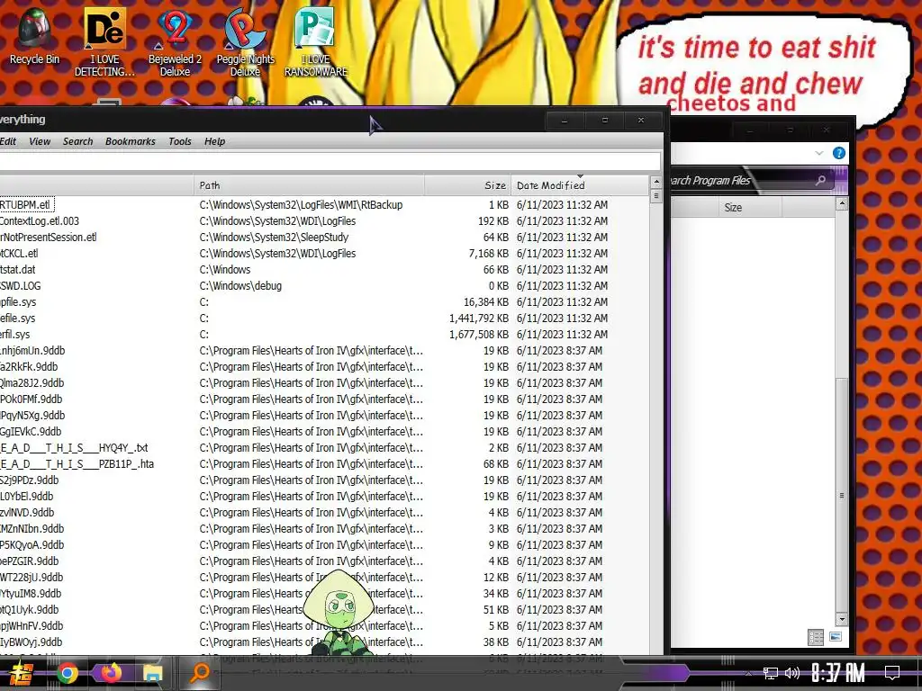Select the a2RkFk.9ddb file
This screenshot has height=691, width=922.
(x=324, y=367)
